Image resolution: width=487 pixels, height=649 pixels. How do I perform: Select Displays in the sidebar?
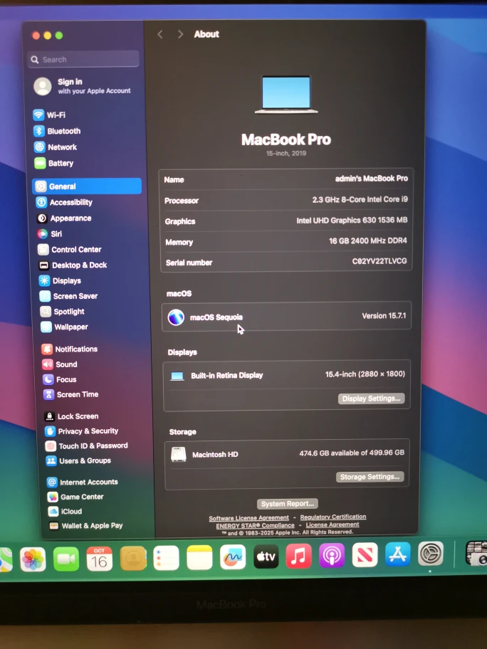[60, 280]
